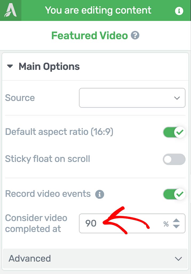Click the Main Options section title
Screen dimensions: 191x274
tap(49, 67)
